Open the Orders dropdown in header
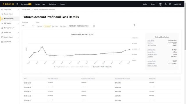Image resolution: width=186 pixels, height=104 pixels. click(x=153, y=4)
